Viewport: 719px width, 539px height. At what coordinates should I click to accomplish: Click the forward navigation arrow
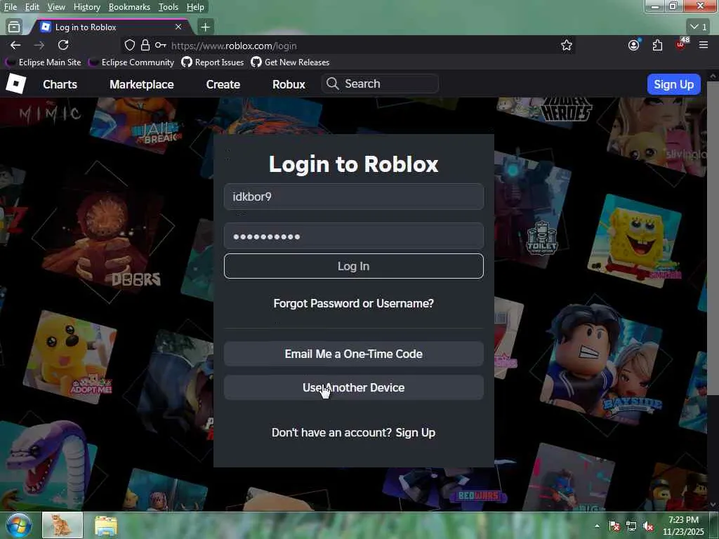(x=39, y=45)
